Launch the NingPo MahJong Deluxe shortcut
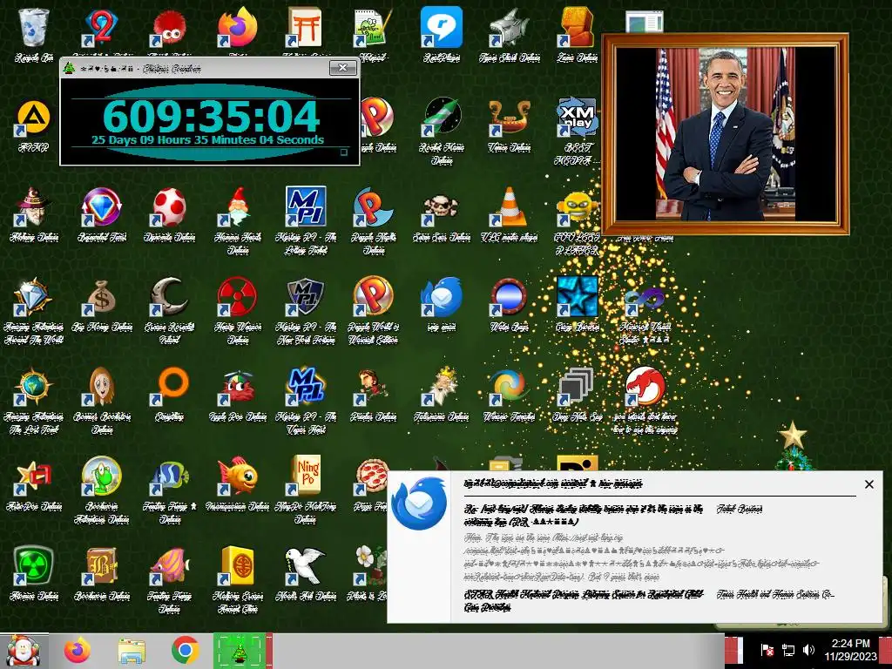 tap(306, 476)
